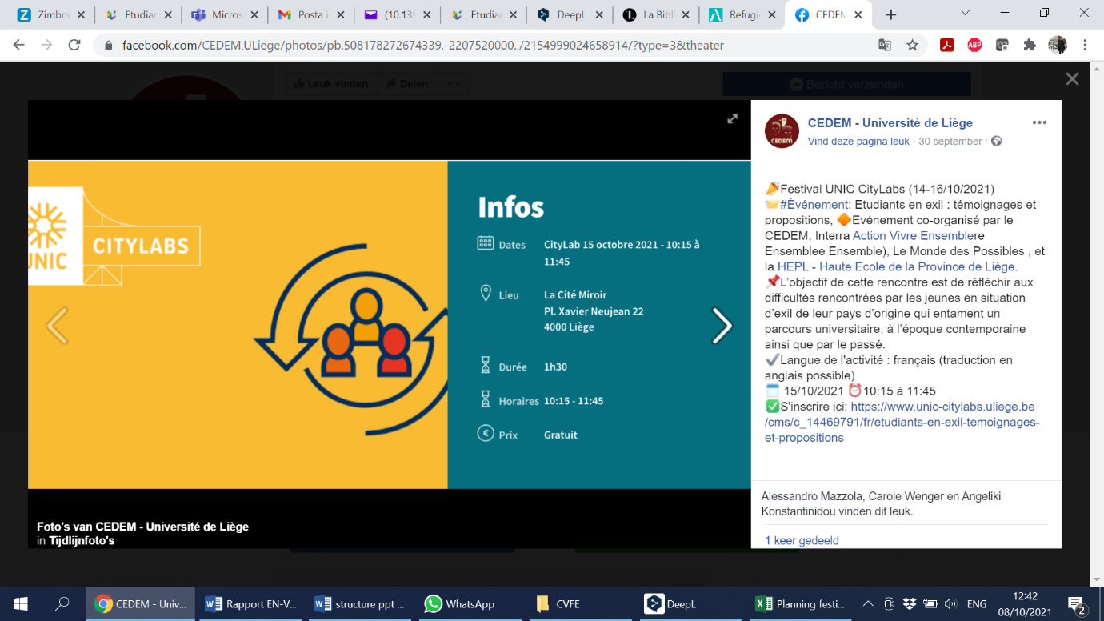The height and width of the screenshot is (621, 1104).
Task: Bookmark this page with the star icon
Action: click(912, 46)
